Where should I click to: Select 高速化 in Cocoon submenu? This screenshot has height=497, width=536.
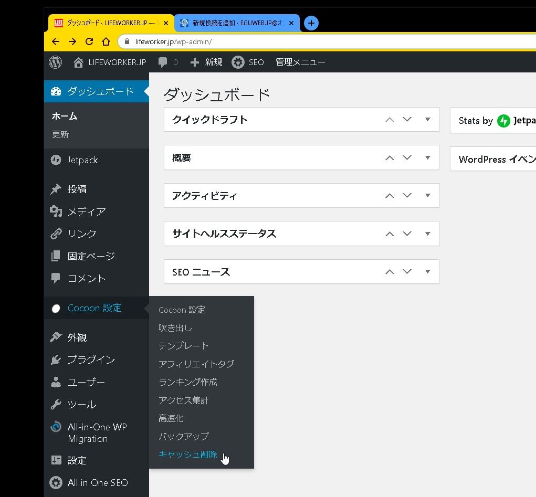(x=171, y=418)
